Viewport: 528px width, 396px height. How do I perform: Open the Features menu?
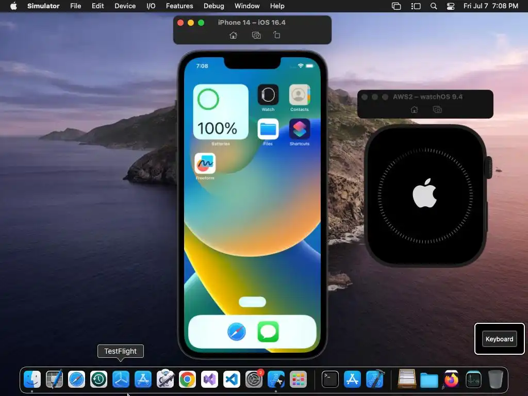[179, 6]
